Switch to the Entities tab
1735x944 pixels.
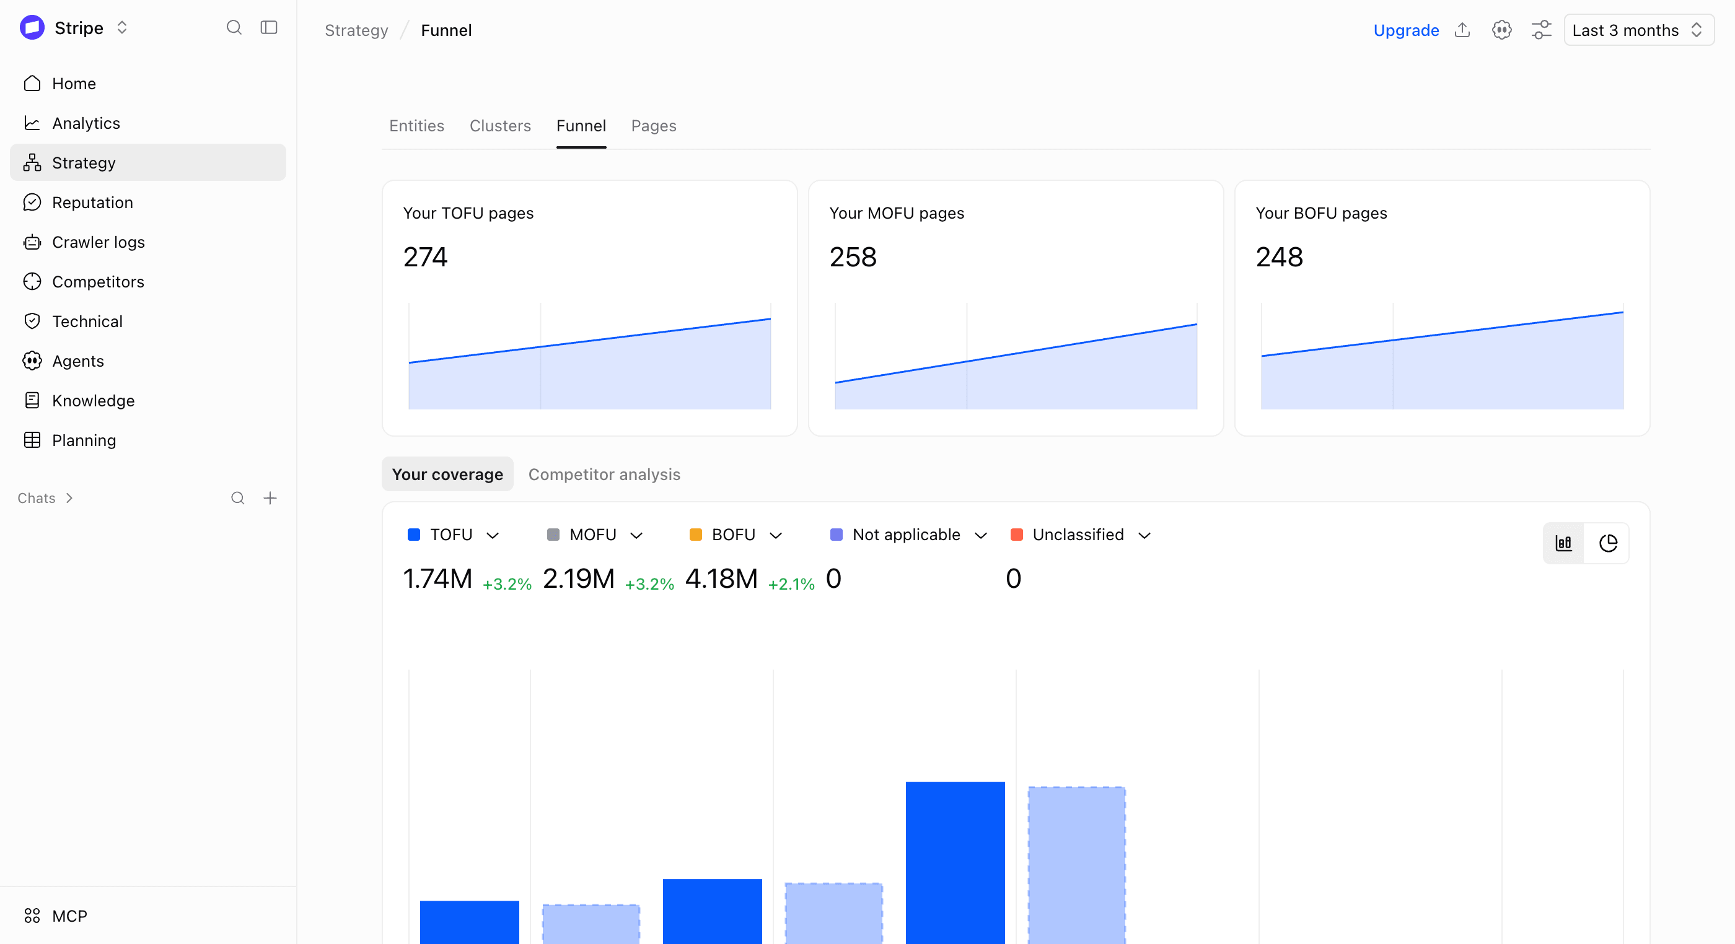point(417,126)
